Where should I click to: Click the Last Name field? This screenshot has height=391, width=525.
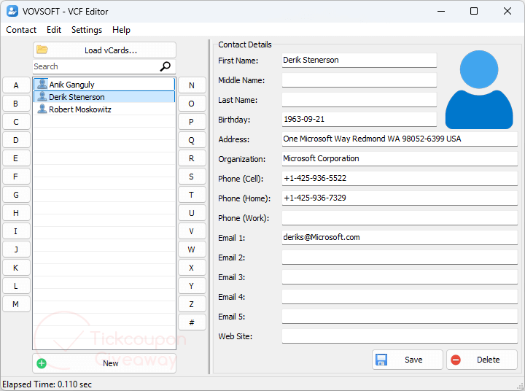click(x=359, y=100)
